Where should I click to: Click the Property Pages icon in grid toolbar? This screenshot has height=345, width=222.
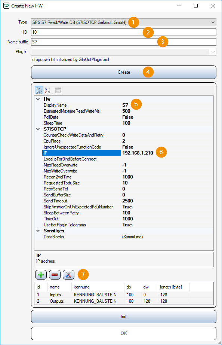(58, 90)
